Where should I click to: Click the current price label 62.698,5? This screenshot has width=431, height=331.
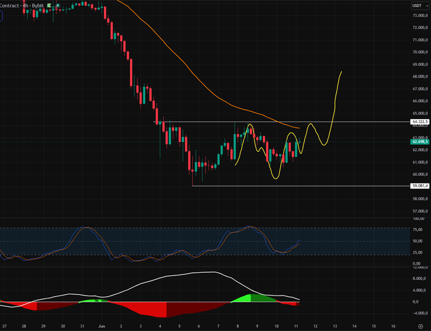pos(420,142)
